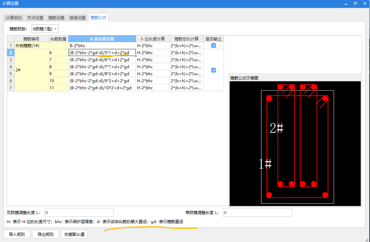Switch to the 计算规则 tab
Viewport: 370px width, 242px height.
[14, 18]
